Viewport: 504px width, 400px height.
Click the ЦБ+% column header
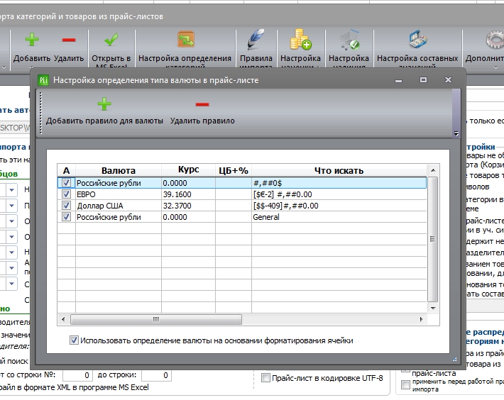234,170
